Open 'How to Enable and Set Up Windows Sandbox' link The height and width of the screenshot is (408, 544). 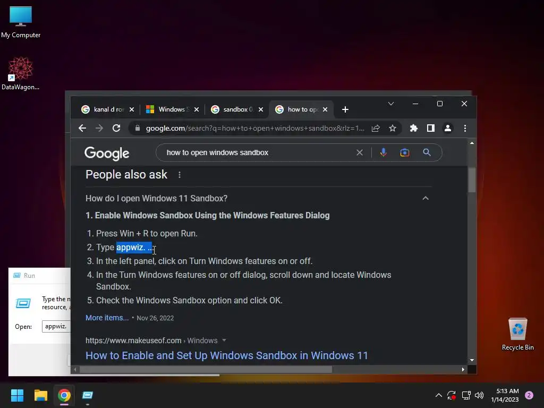coord(226,355)
